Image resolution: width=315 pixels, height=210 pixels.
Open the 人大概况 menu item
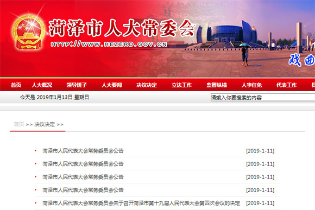(x=42, y=85)
